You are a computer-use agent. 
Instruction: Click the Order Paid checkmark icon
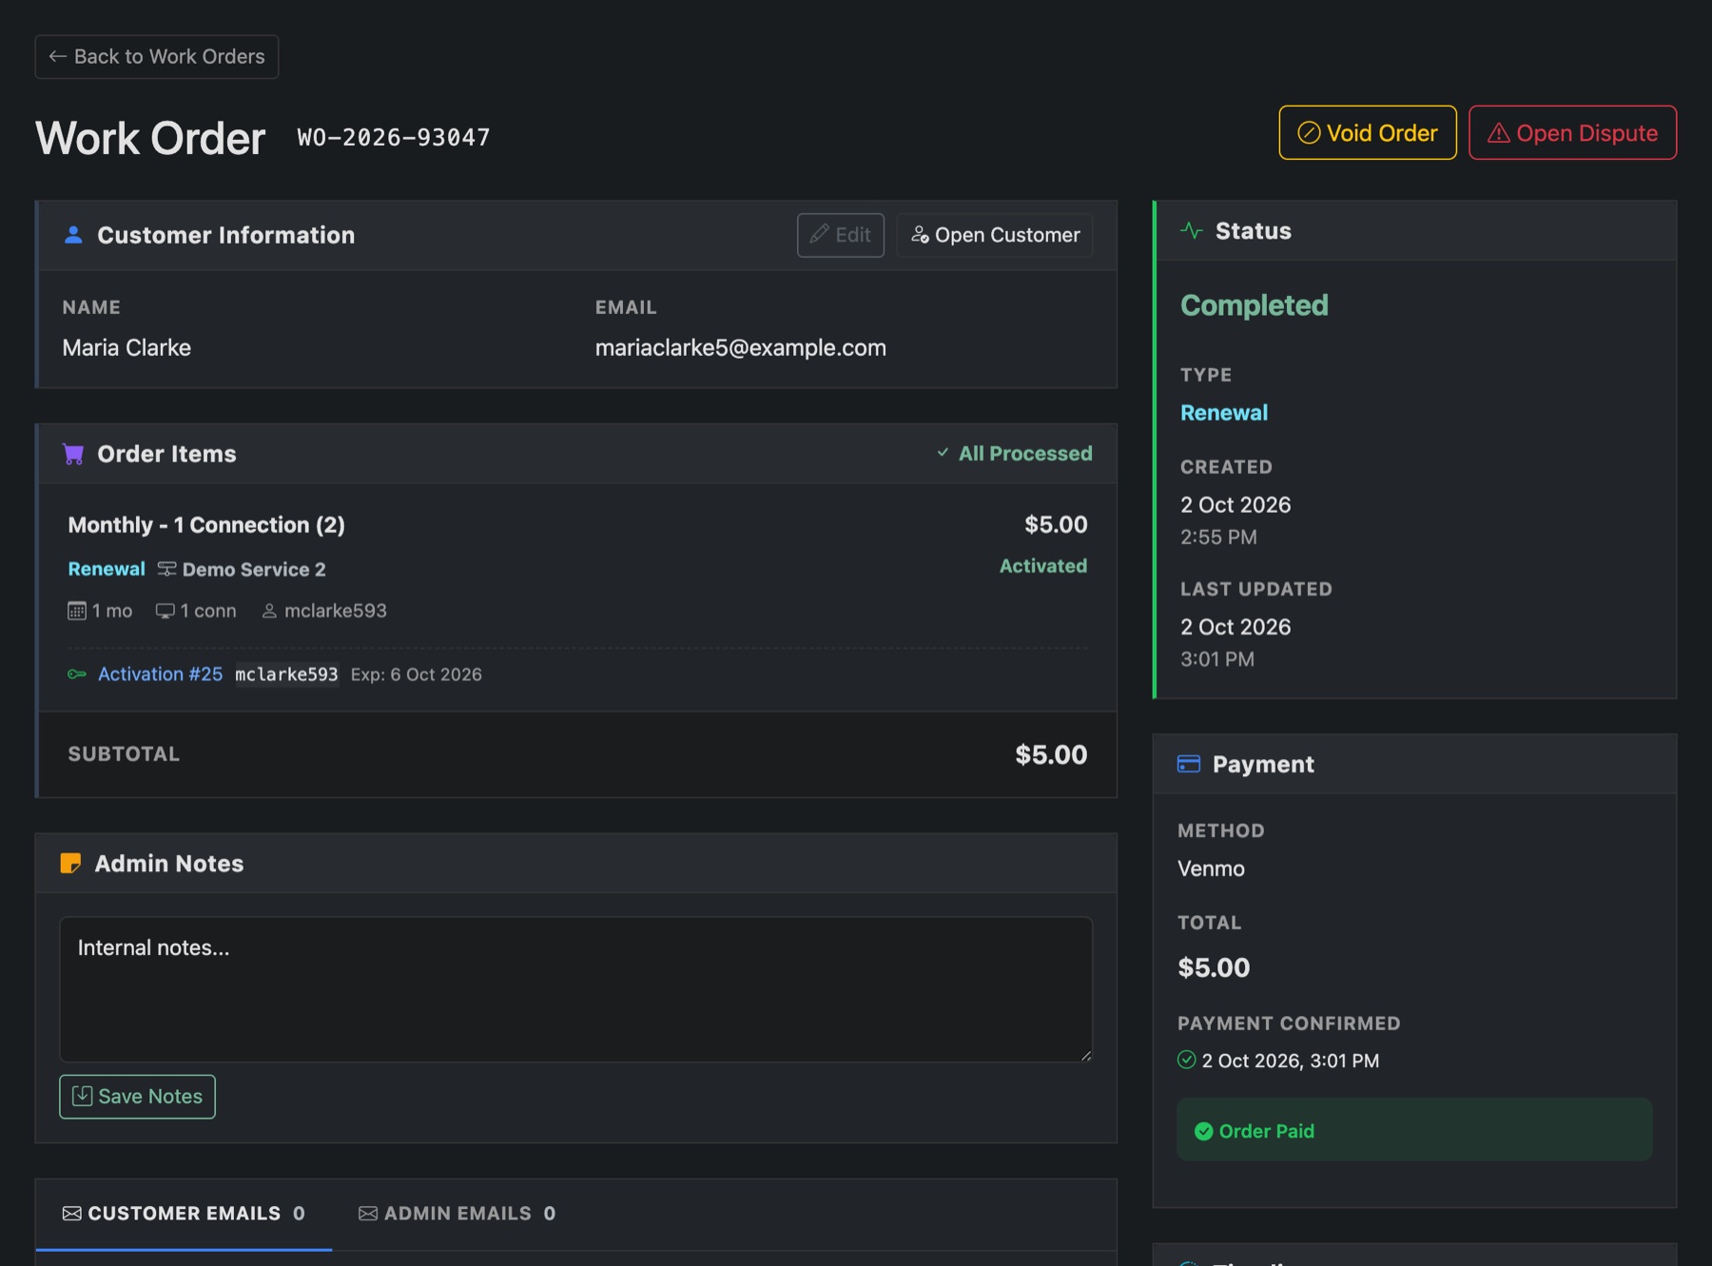click(1204, 1131)
